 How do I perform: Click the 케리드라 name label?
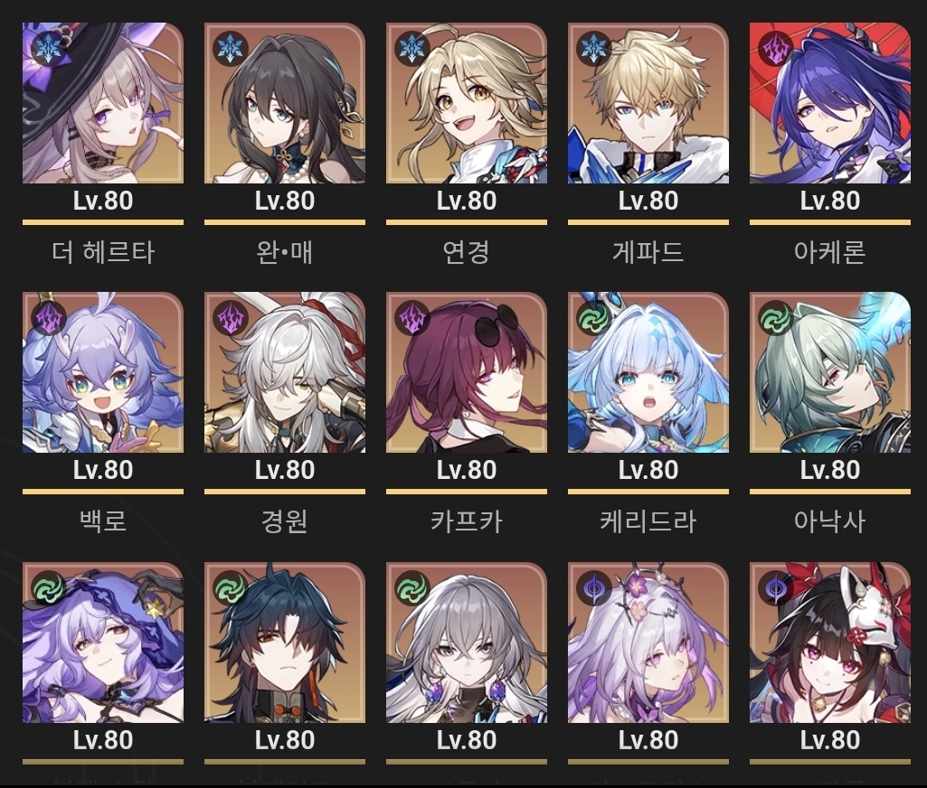(x=648, y=521)
